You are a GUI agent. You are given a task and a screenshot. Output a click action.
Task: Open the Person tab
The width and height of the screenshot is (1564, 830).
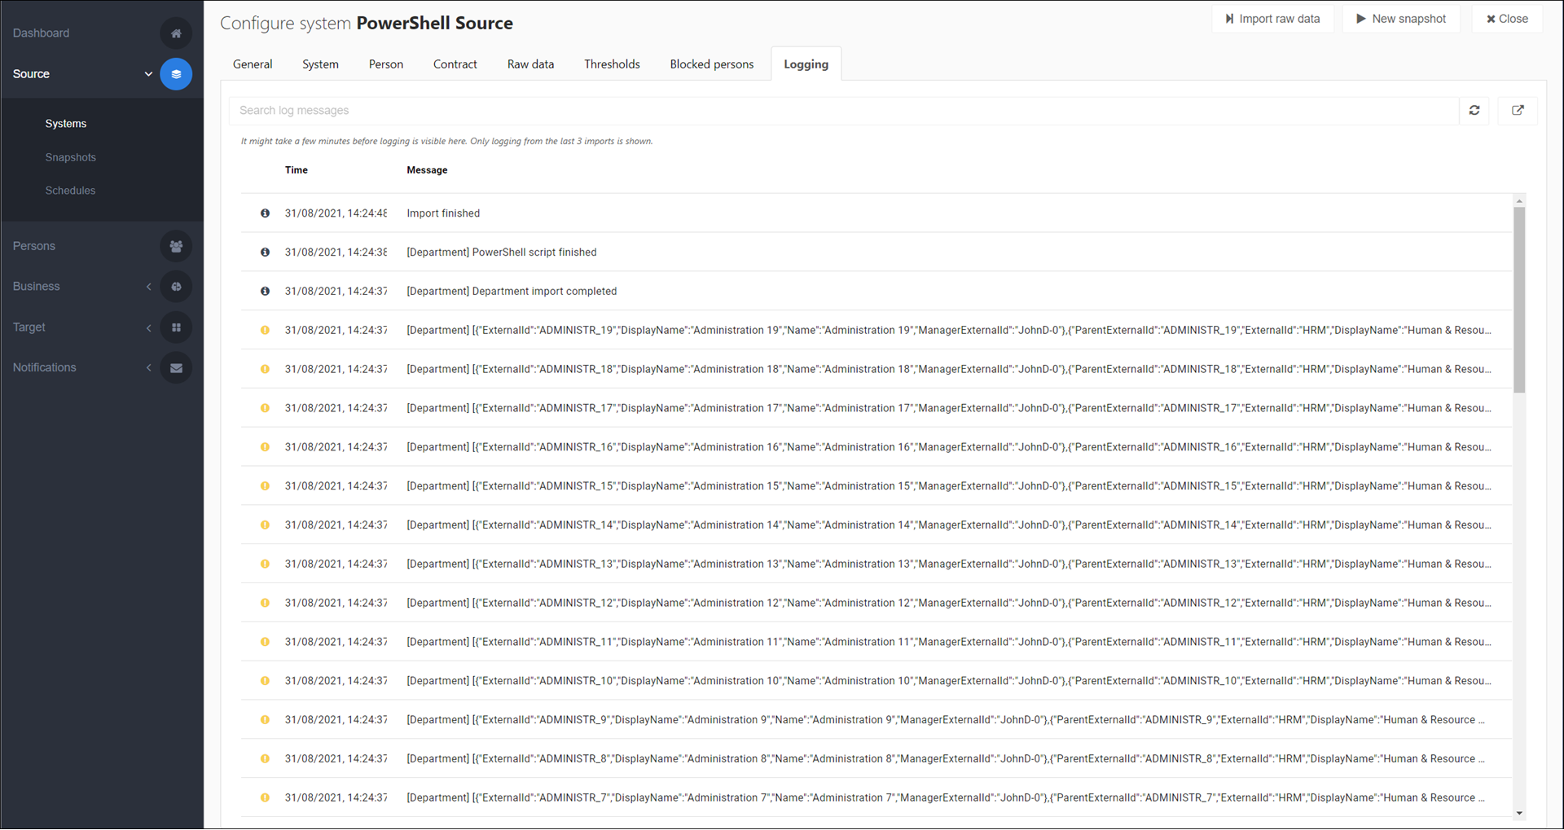coord(386,64)
